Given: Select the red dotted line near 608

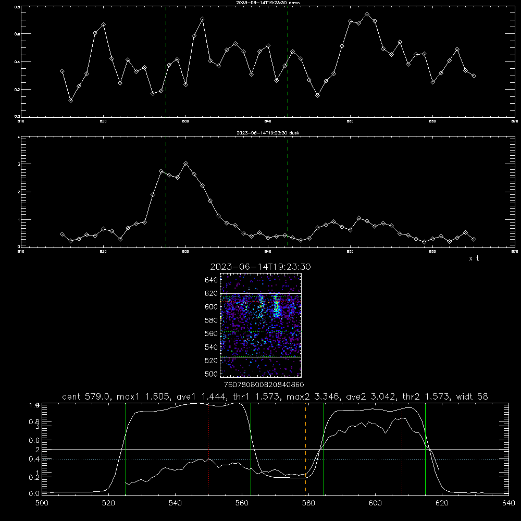Looking at the screenshot, I should tap(402, 449).
